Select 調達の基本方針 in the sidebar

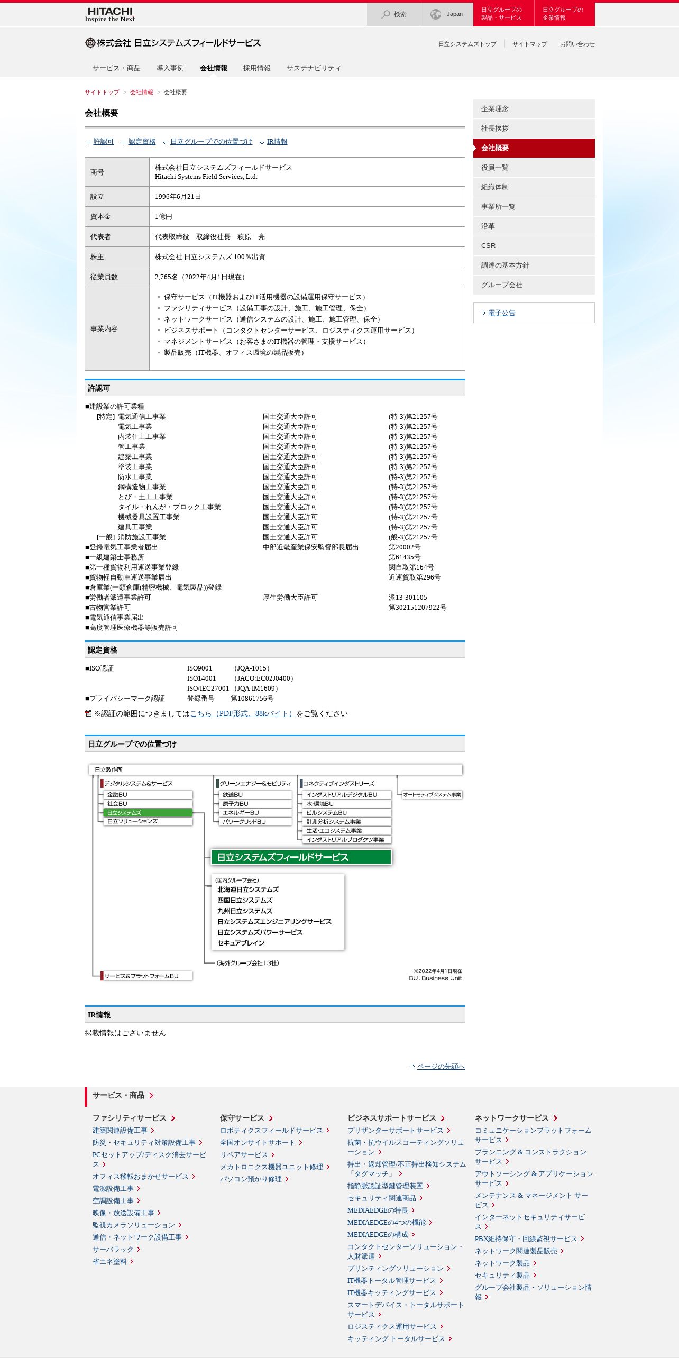pos(534,265)
